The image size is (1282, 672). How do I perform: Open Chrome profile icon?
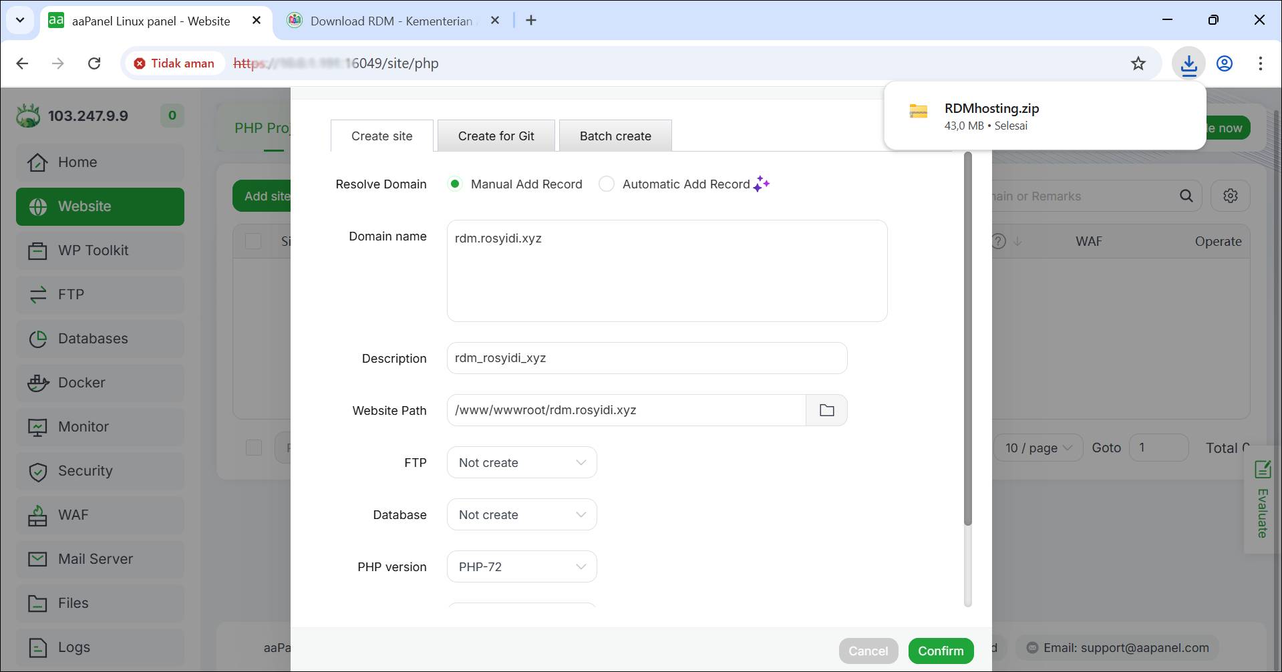[x=1224, y=63]
